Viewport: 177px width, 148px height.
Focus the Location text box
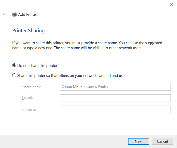[115, 98]
